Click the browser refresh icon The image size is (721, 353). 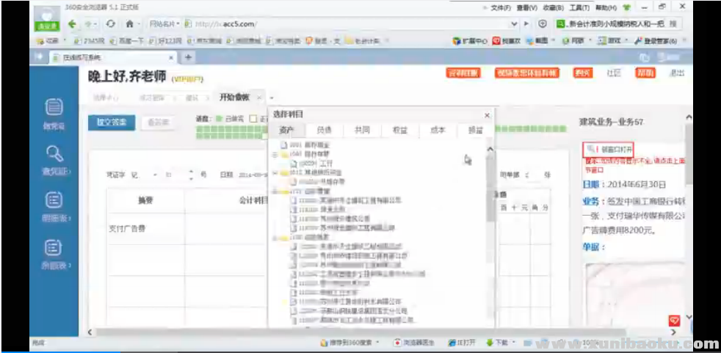click(110, 23)
